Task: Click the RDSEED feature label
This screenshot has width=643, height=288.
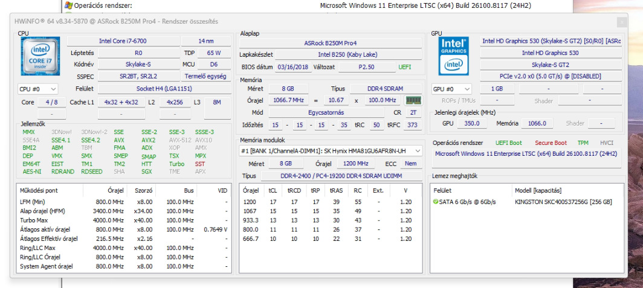Action: [92, 171]
